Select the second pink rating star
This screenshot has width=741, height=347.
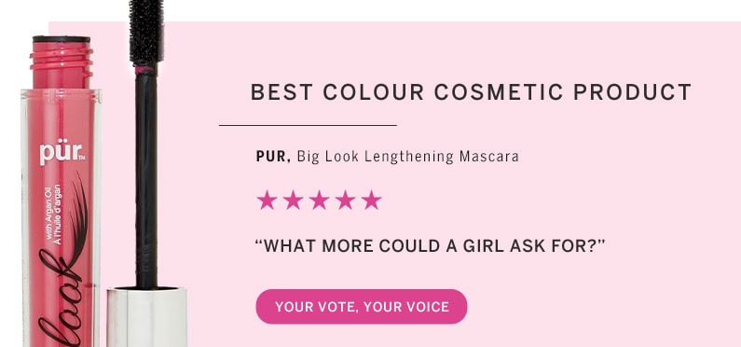pyautogui.click(x=293, y=200)
